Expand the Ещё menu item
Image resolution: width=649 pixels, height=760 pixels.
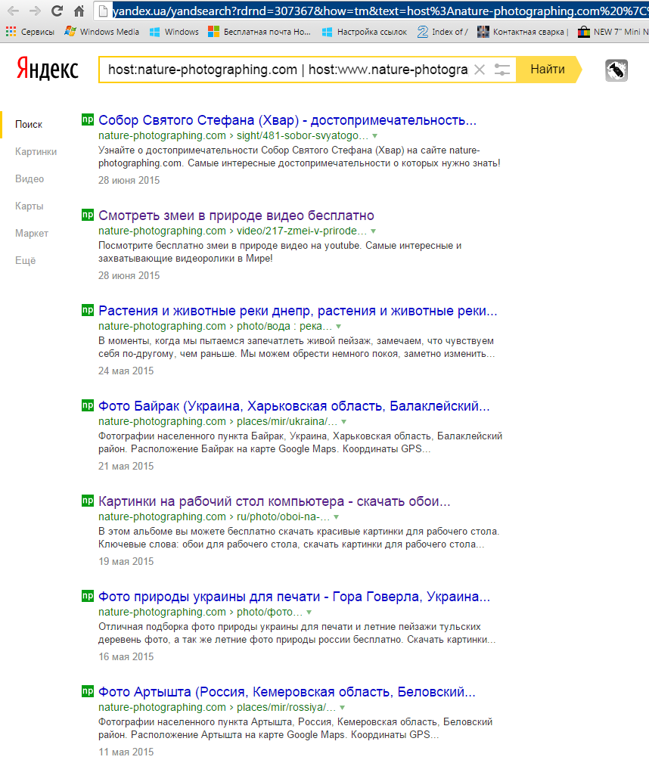point(25,260)
